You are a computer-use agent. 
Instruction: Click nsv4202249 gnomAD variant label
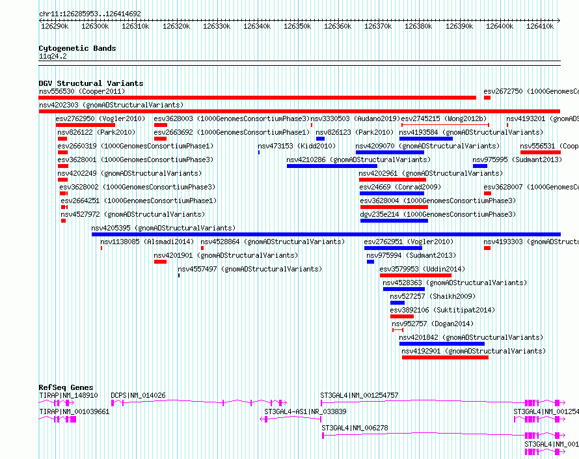[x=129, y=173]
